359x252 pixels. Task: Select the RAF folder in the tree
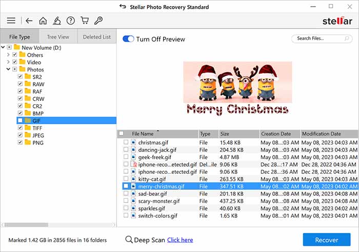click(x=37, y=91)
